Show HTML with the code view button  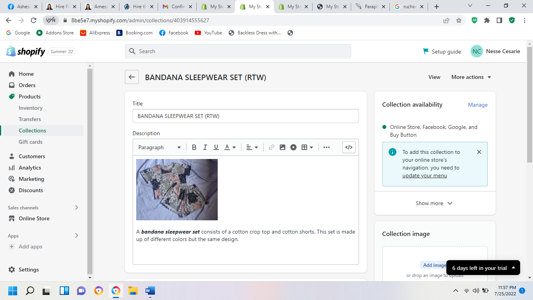(349, 147)
